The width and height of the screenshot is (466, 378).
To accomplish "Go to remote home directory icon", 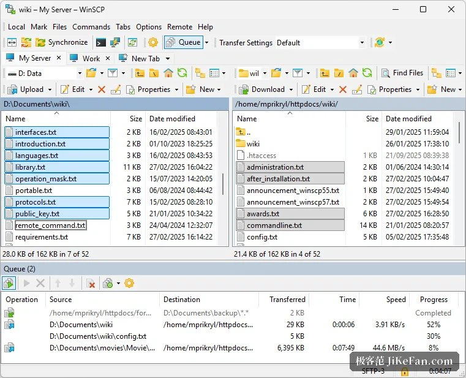I will (x=353, y=73).
